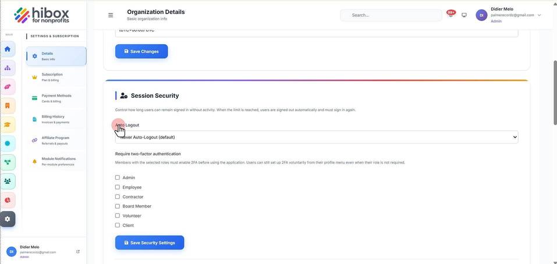Image resolution: width=557 pixels, height=264 pixels.
Task: Open the graduation cap sidebar icon
Action: click(x=8, y=124)
